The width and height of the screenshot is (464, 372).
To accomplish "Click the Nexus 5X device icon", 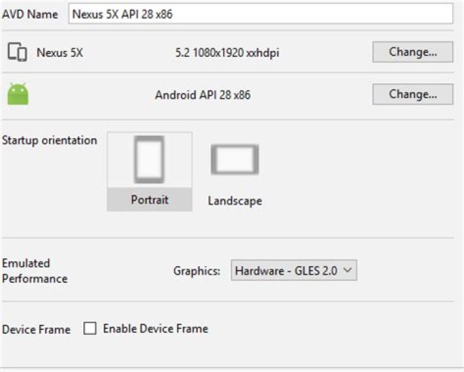I will click(x=17, y=52).
